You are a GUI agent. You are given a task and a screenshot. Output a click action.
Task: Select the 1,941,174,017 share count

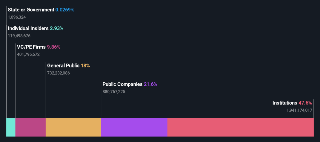coord(299,110)
